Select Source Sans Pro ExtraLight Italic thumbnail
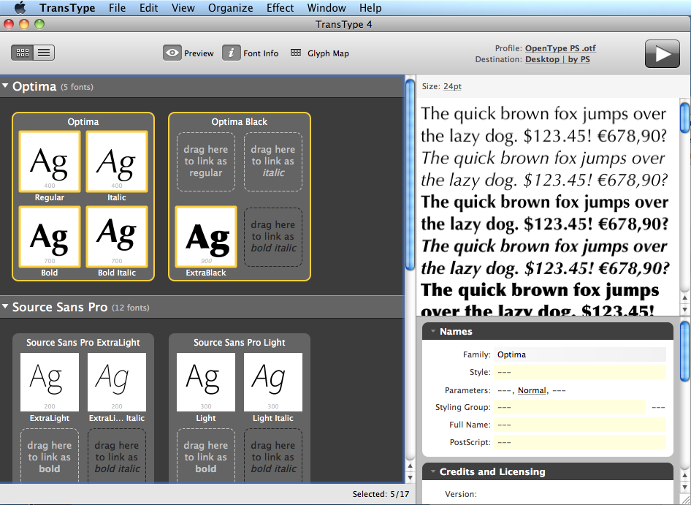691x505 pixels. pyautogui.click(x=117, y=382)
